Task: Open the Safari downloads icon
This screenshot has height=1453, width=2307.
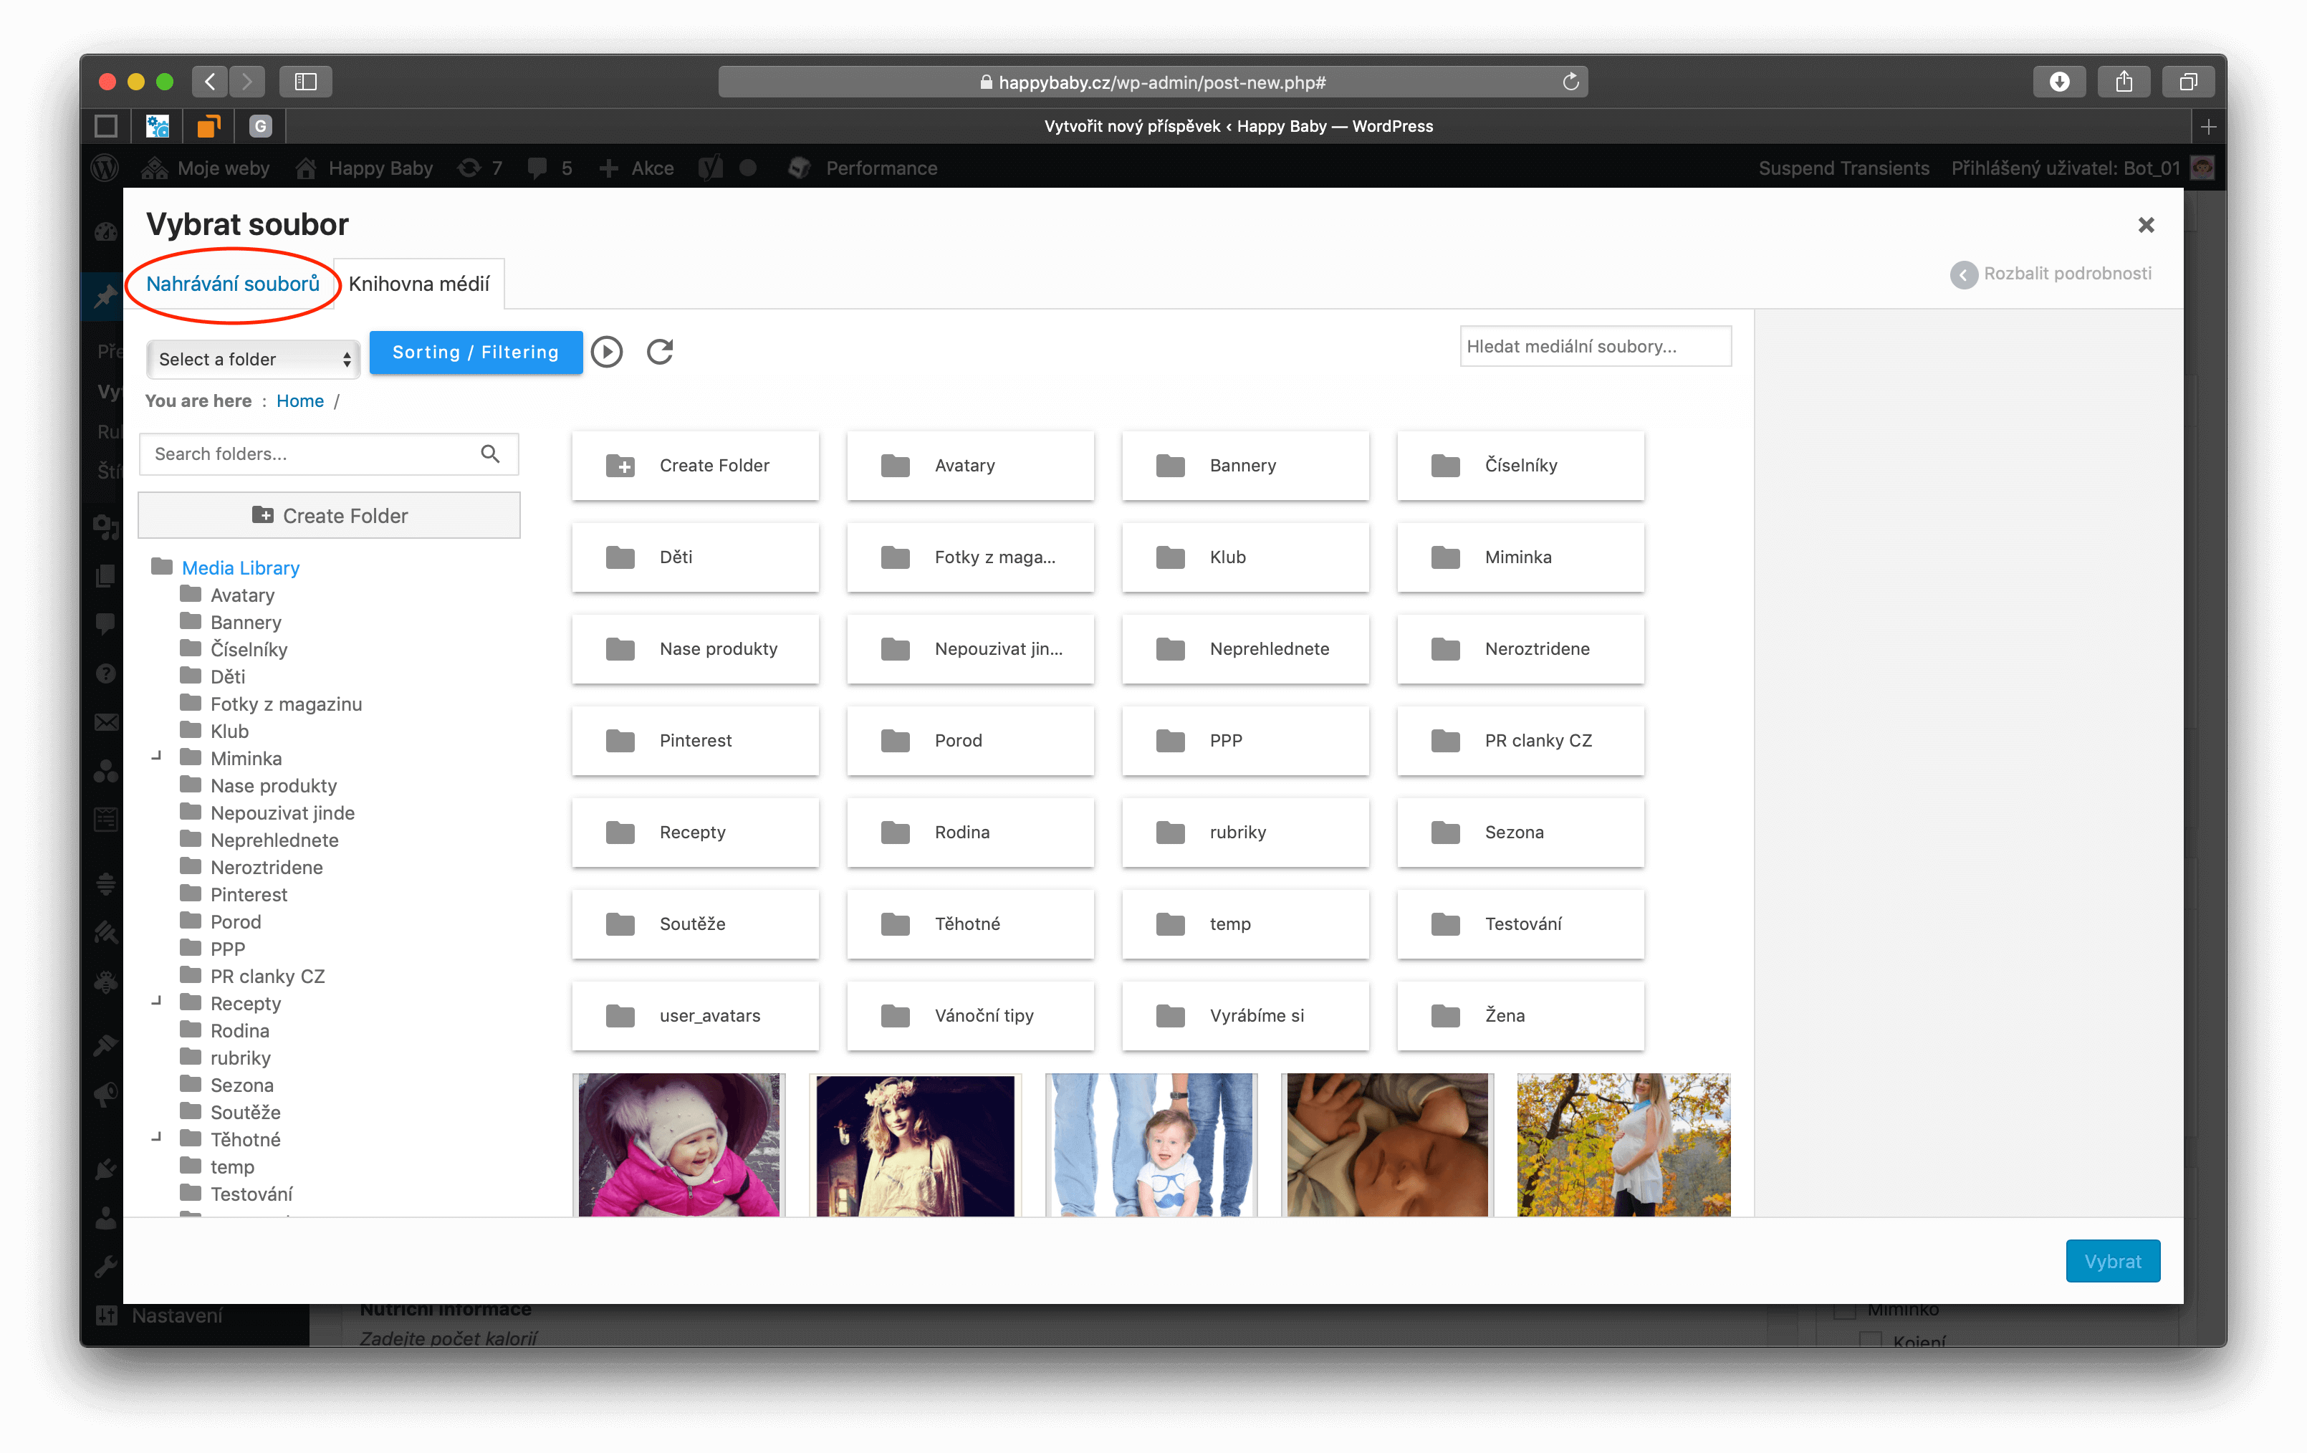Action: pyautogui.click(x=2059, y=82)
